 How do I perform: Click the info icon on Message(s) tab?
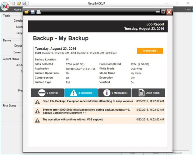pyautogui.click(x=107, y=93)
